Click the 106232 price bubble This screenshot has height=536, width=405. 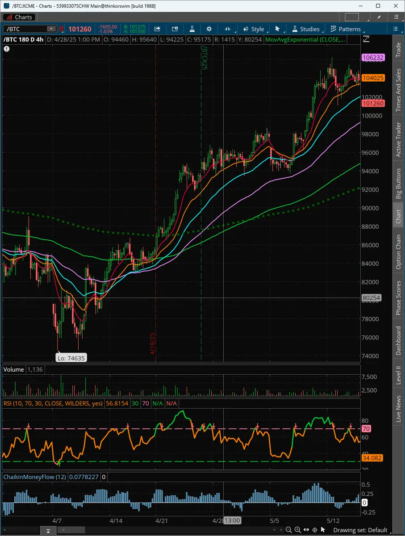coord(373,58)
